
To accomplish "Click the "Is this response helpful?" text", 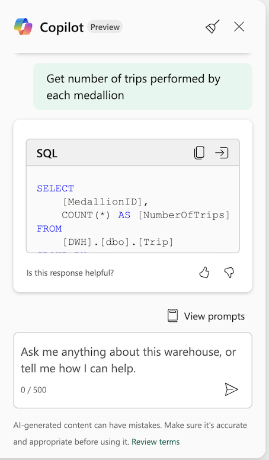I will 70,273.
